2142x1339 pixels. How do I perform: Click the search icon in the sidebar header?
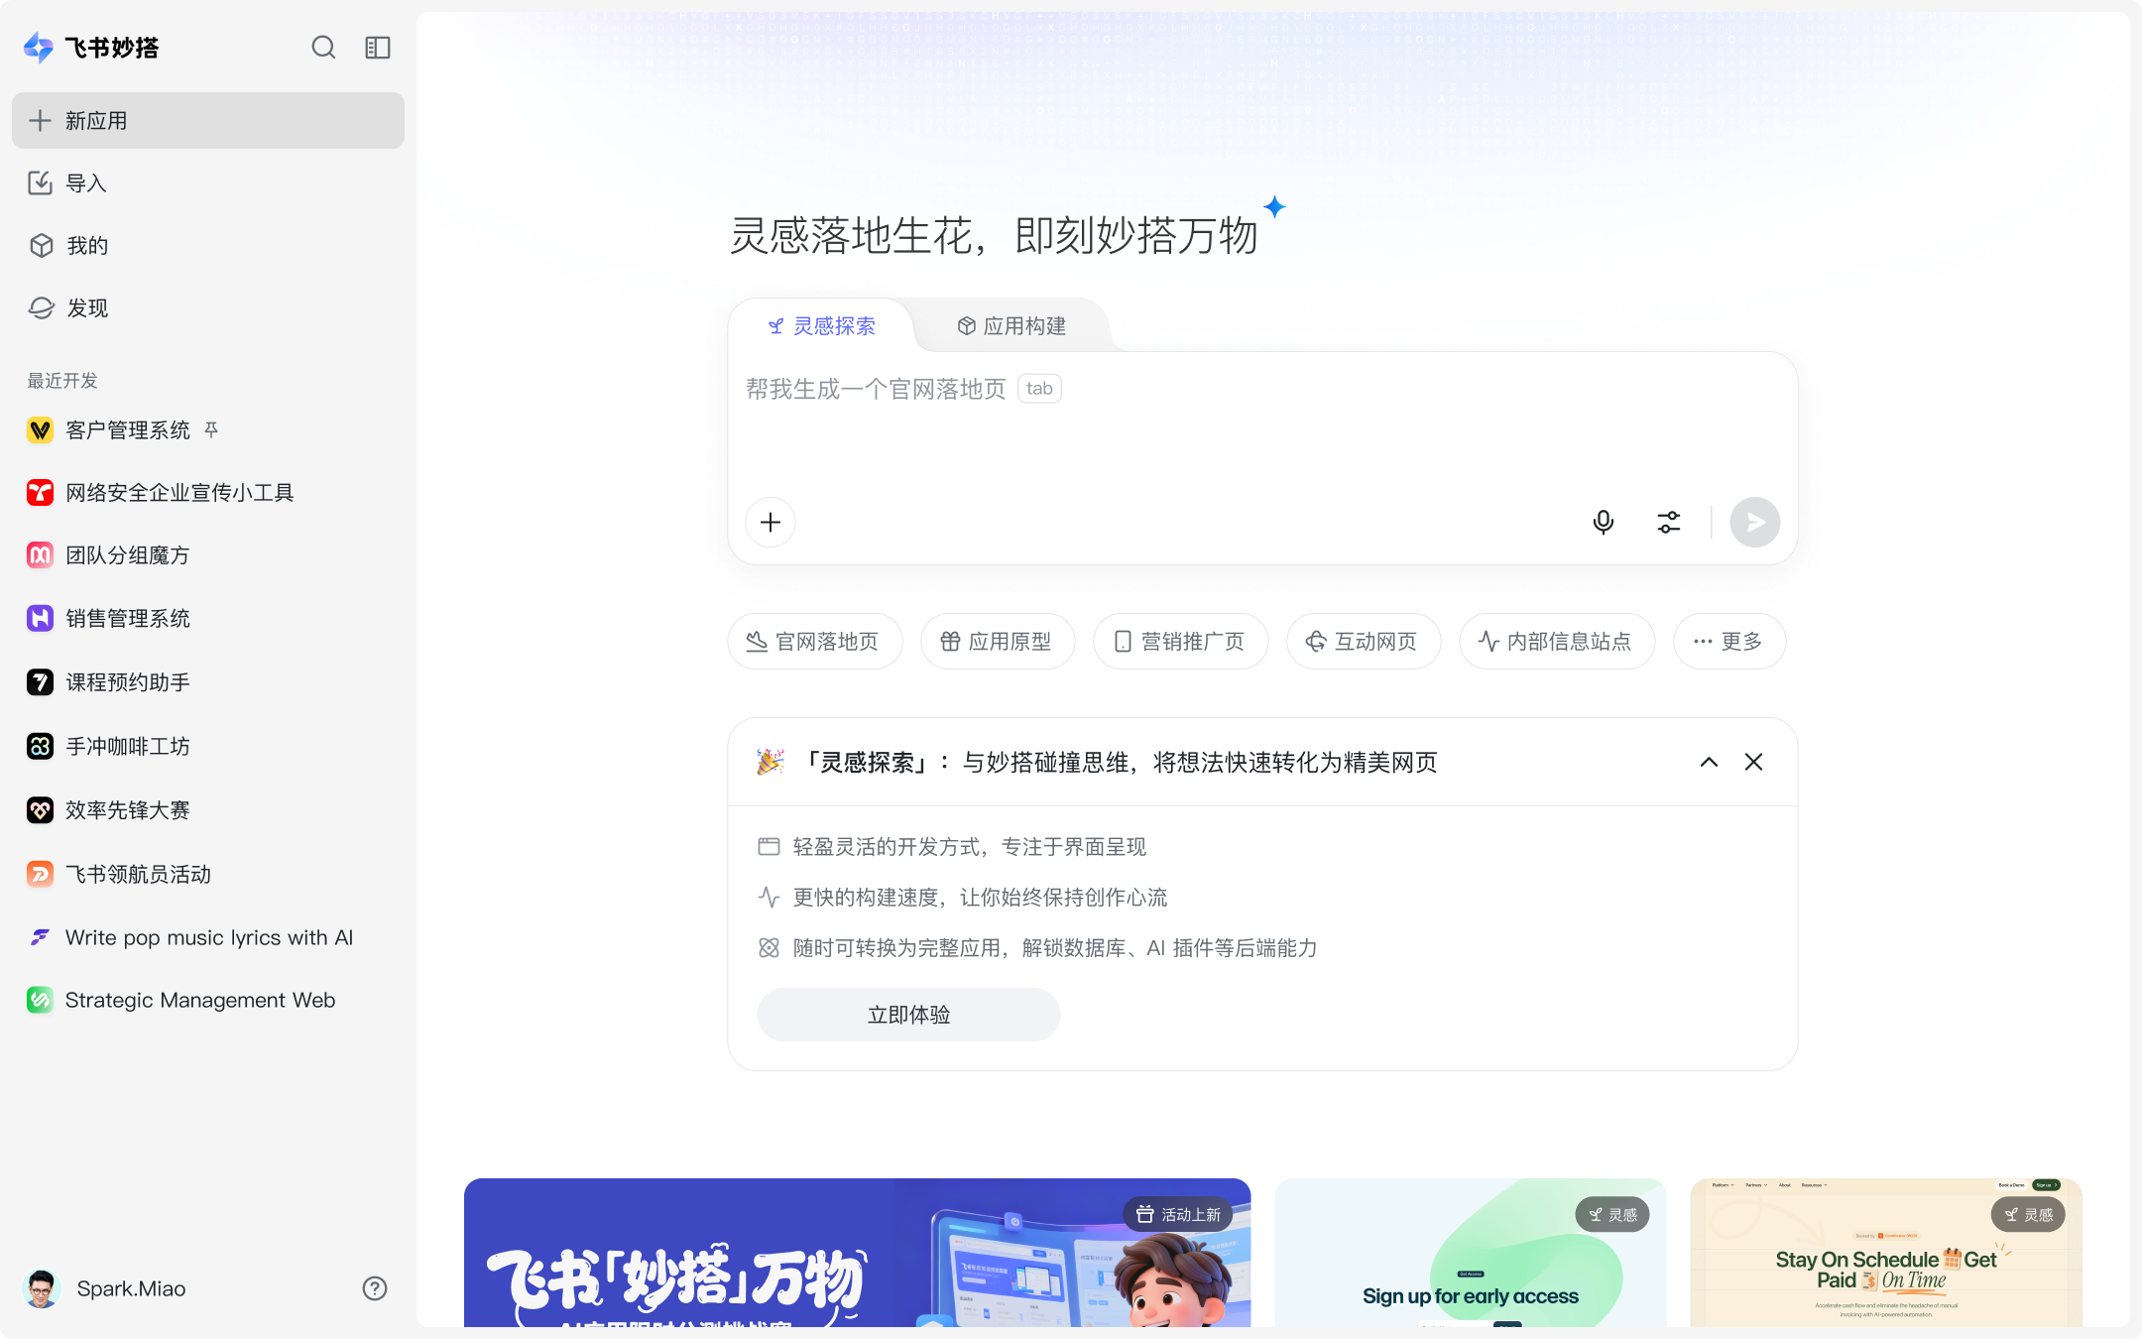tap(323, 48)
